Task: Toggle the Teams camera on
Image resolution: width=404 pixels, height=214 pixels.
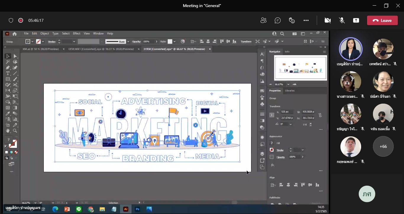Action: 327,20
